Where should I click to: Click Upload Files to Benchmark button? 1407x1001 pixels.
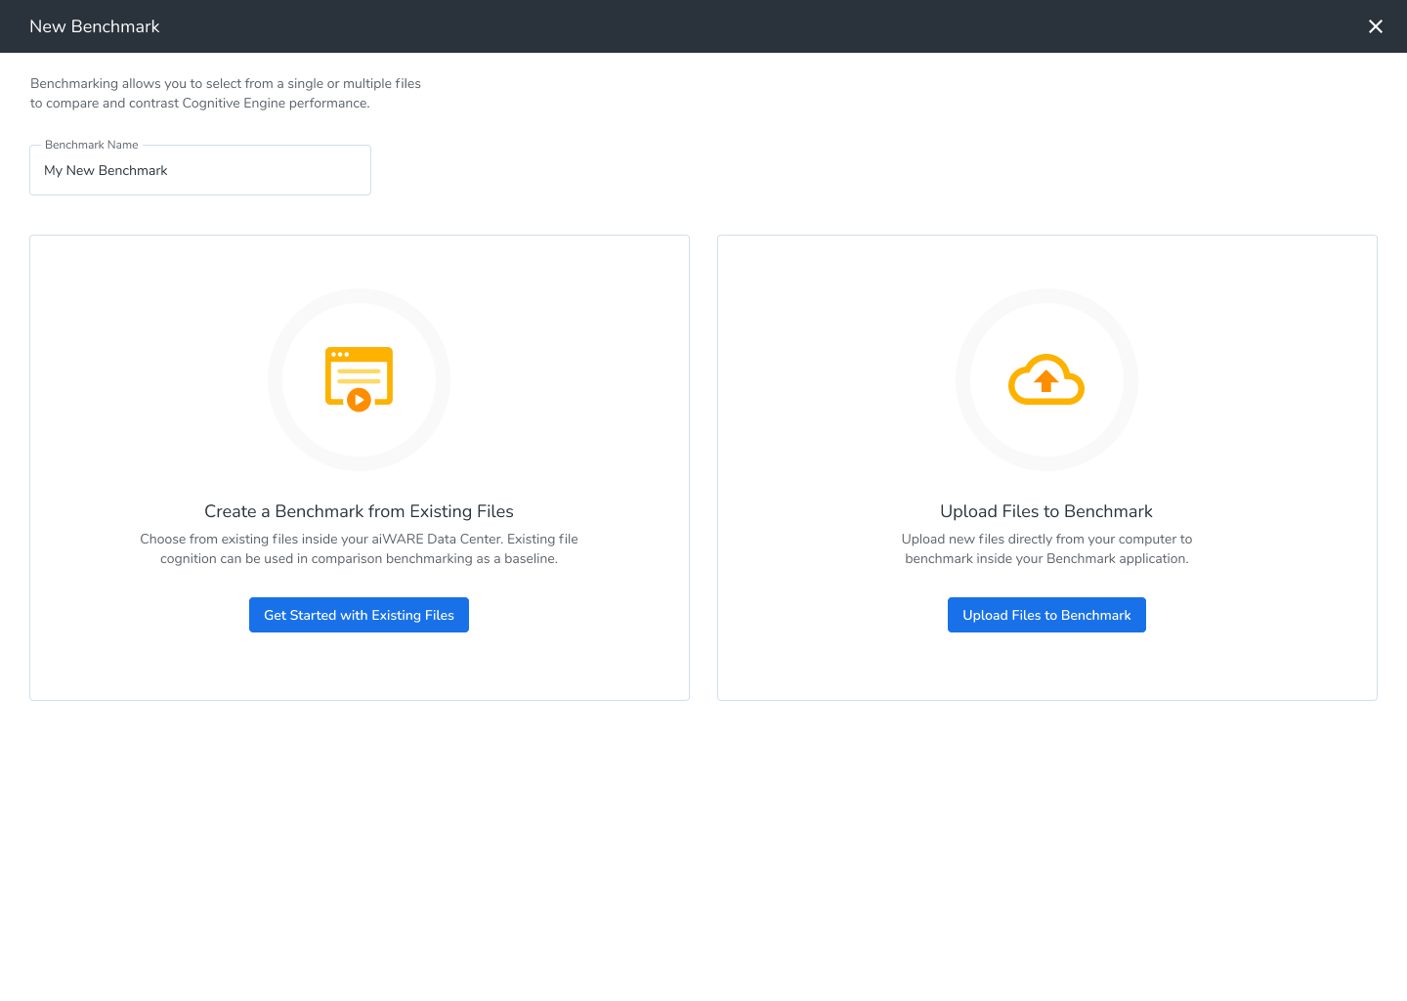coord(1046,615)
